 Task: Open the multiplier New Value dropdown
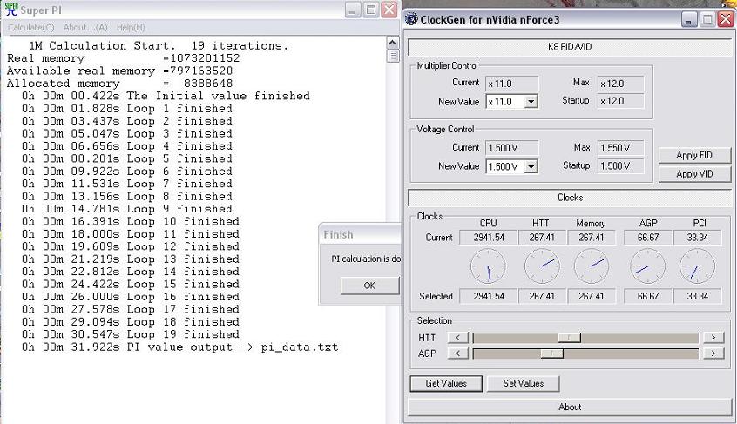point(531,102)
